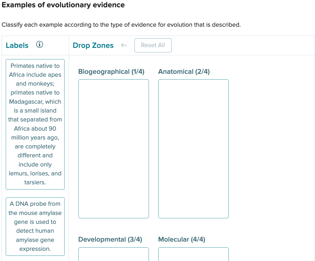Switch focus to the Drop Zones section
315x261 pixels.
[x=93, y=45]
